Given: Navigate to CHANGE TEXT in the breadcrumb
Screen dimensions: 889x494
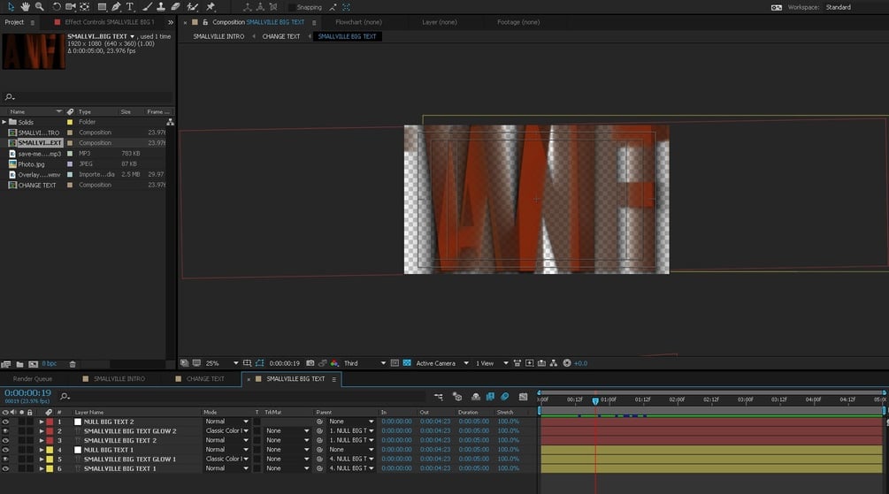Looking at the screenshot, I should (280, 36).
